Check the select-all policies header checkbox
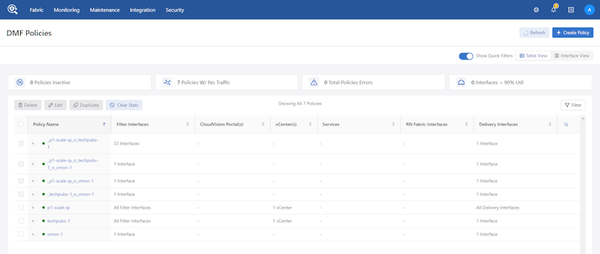 click(x=21, y=124)
